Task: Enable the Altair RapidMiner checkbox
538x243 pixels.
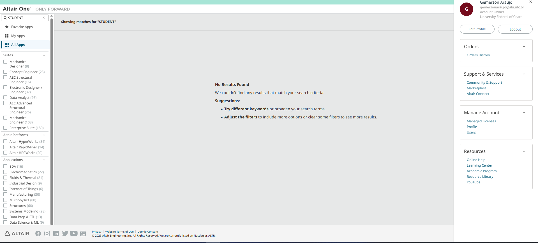Action: coord(5,147)
